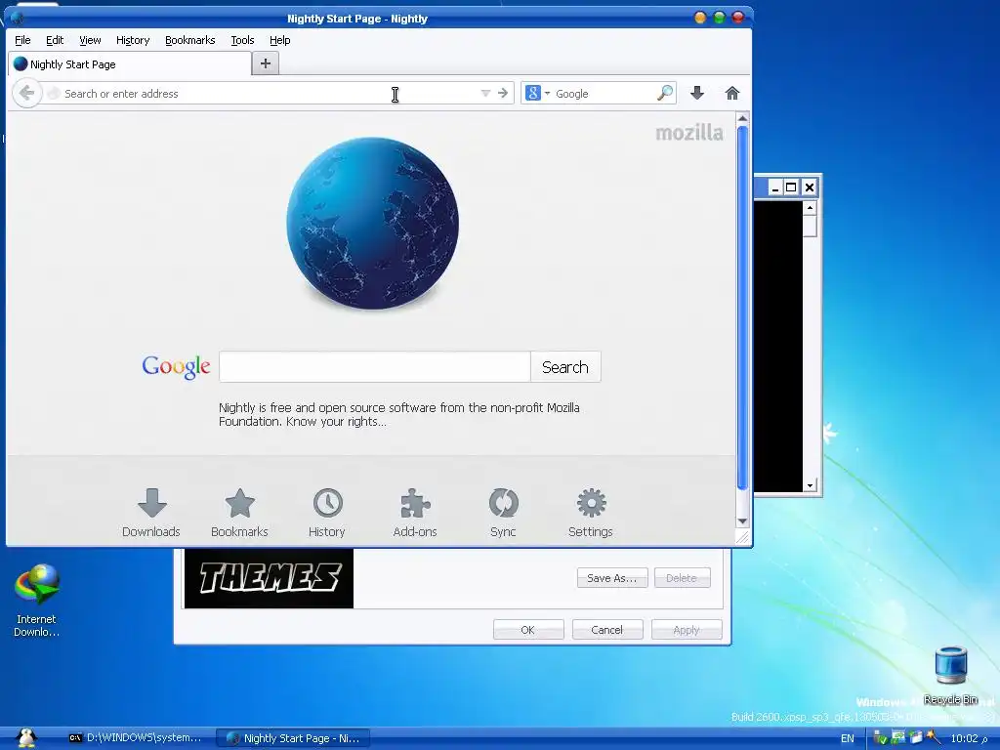Open the History menu

pos(133,40)
